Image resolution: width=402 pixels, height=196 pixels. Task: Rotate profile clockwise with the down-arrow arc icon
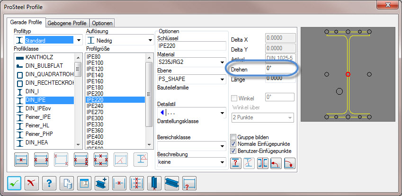coord(290,163)
